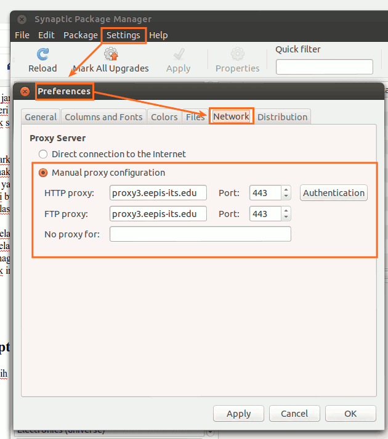Click the HTTP proxy host field
388x439 pixels.
click(x=158, y=192)
